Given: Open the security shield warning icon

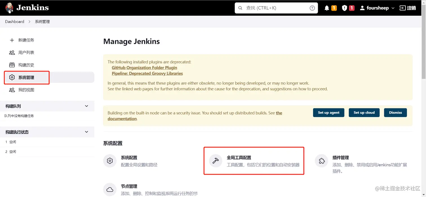Looking at the screenshot, I should coord(344,8).
